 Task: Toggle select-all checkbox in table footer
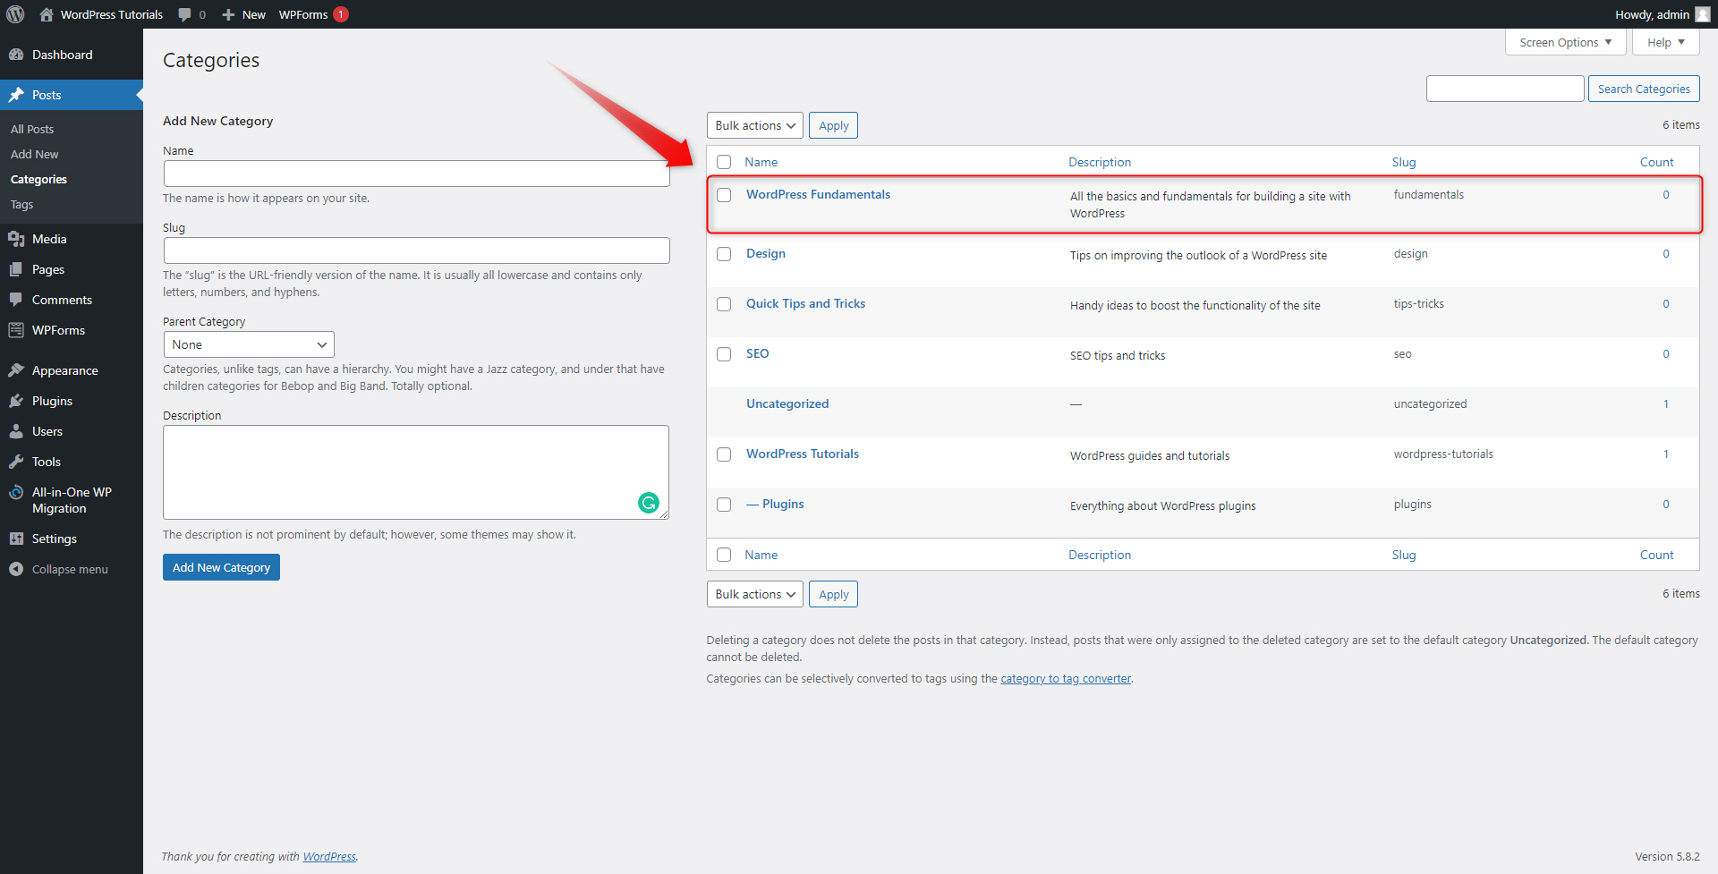click(x=724, y=555)
